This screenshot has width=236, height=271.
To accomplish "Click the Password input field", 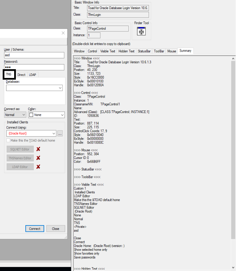I will click(x=34, y=67).
